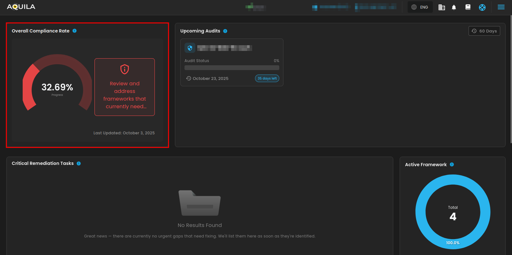
Task: Click the shield icon in audit card
Action: point(190,48)
